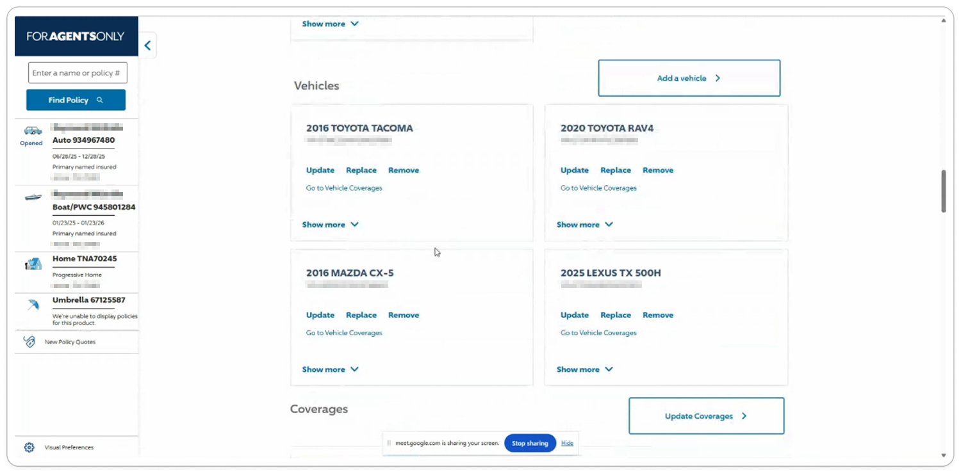Go to Vehicle Coverages for Toyota RAV4

point(598,188)
